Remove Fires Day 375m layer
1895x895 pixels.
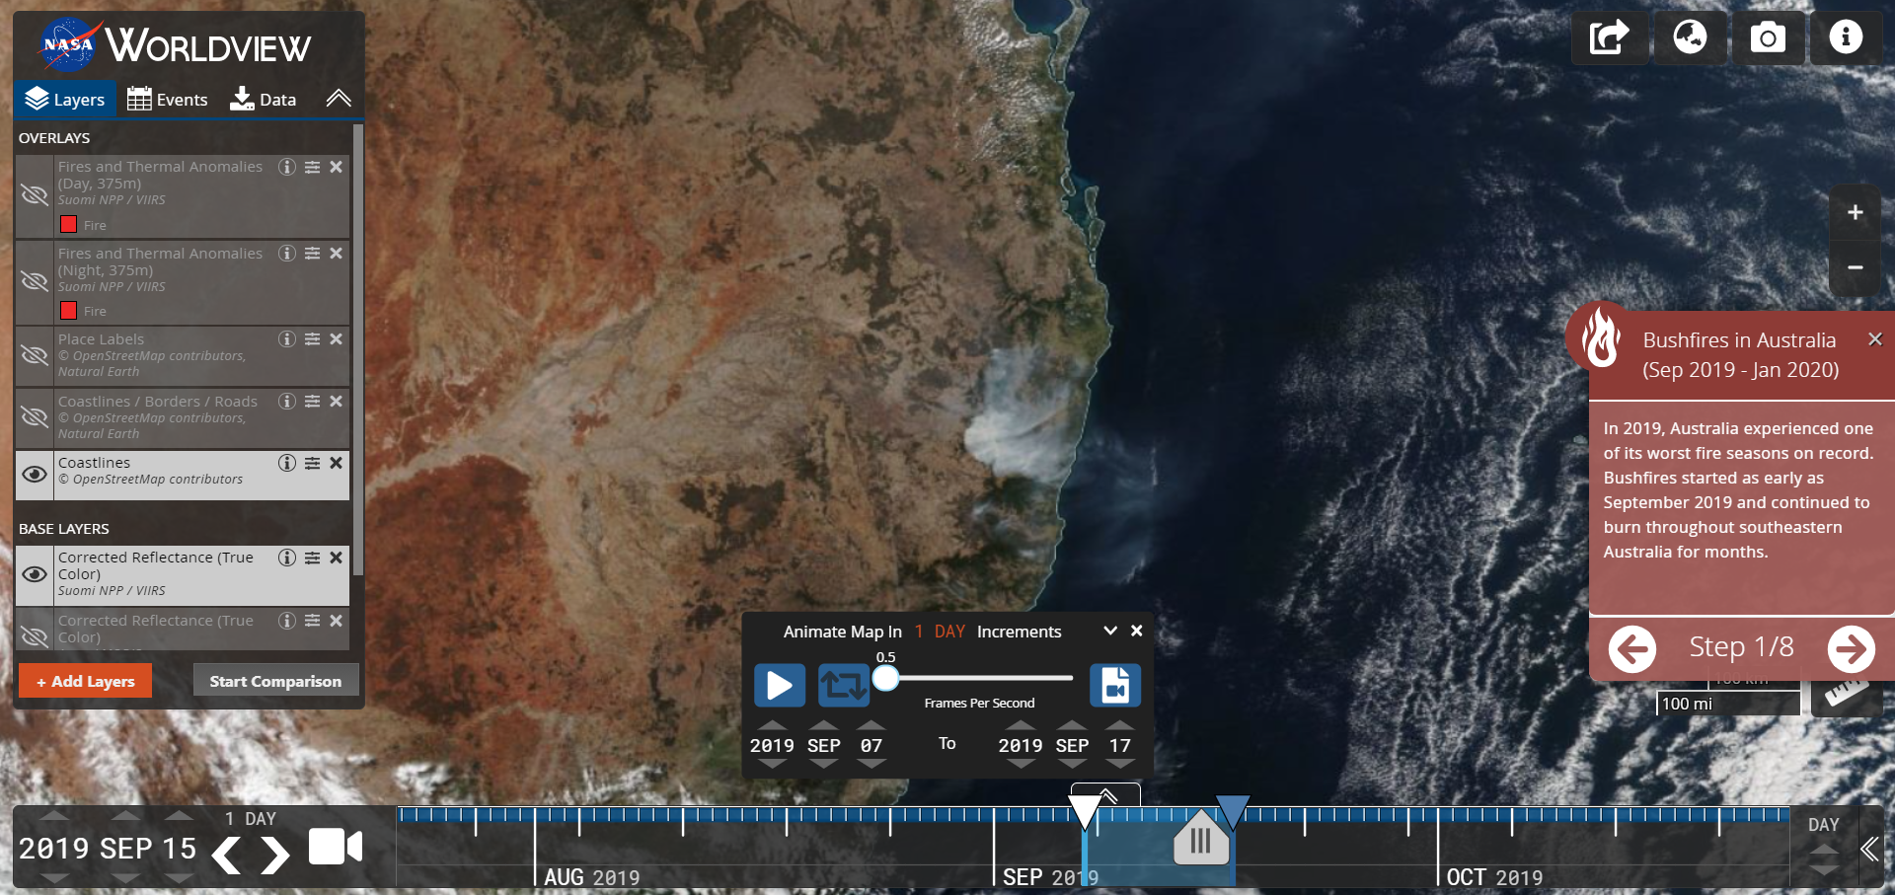337,167
